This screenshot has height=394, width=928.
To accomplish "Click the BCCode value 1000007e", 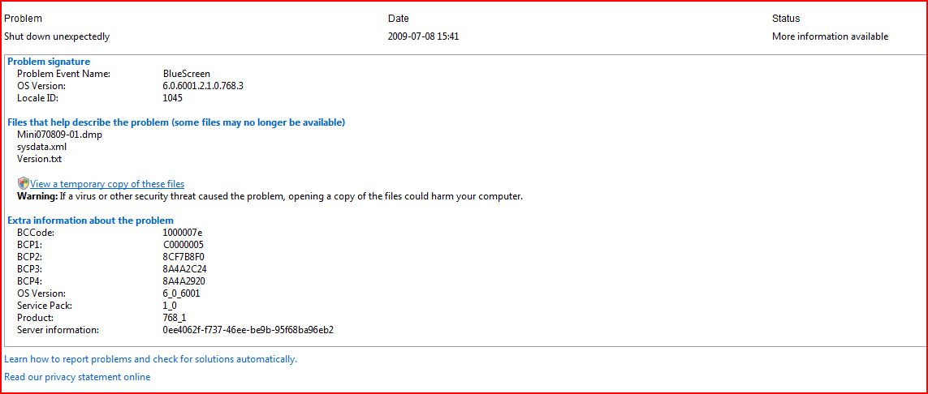I will (x=183, y=233).
